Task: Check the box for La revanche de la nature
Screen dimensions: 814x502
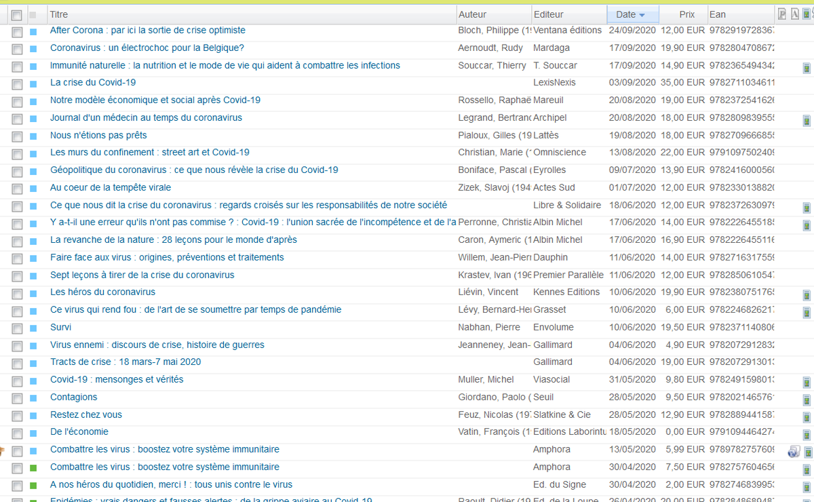Action: 17,241
